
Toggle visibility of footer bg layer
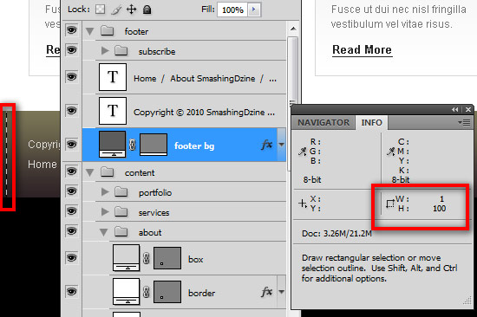[71, 144]
